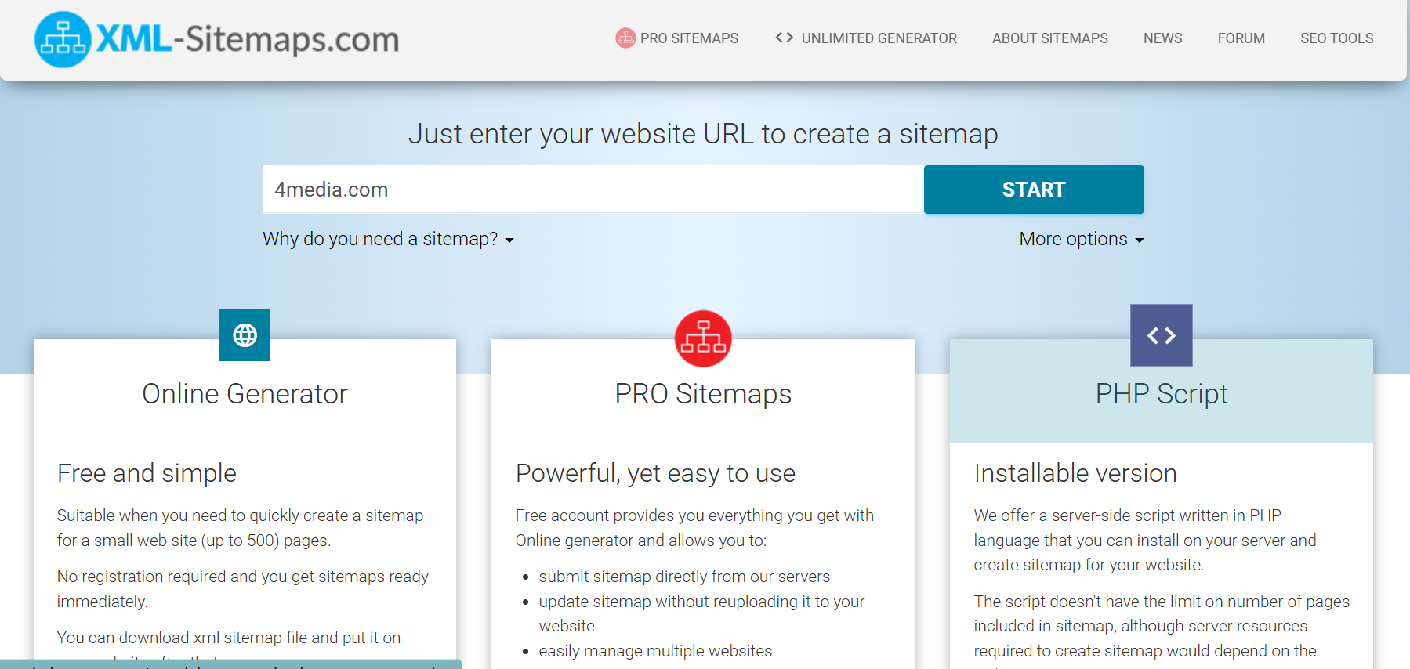
Task: Click the globe icon above Online Generator
Action: tap(245, 335)
